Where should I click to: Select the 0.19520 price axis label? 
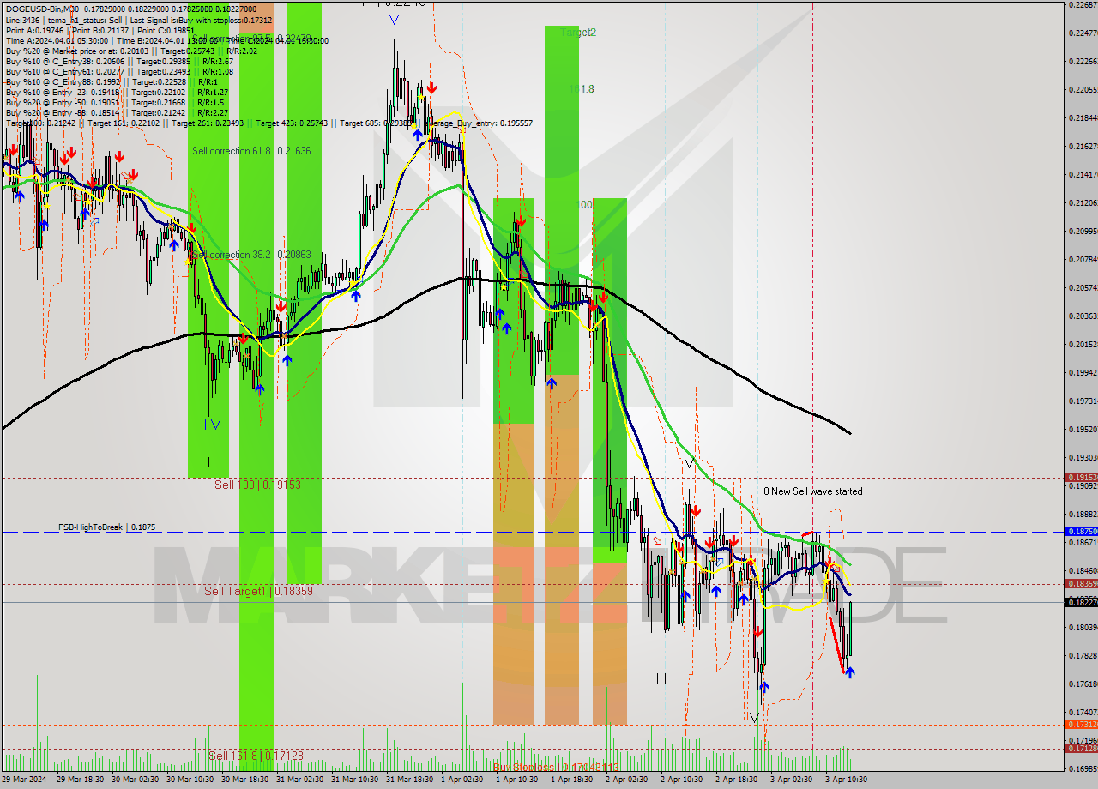pos(1083,429)
